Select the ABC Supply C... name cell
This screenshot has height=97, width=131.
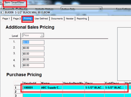click(x=52, y=88)
